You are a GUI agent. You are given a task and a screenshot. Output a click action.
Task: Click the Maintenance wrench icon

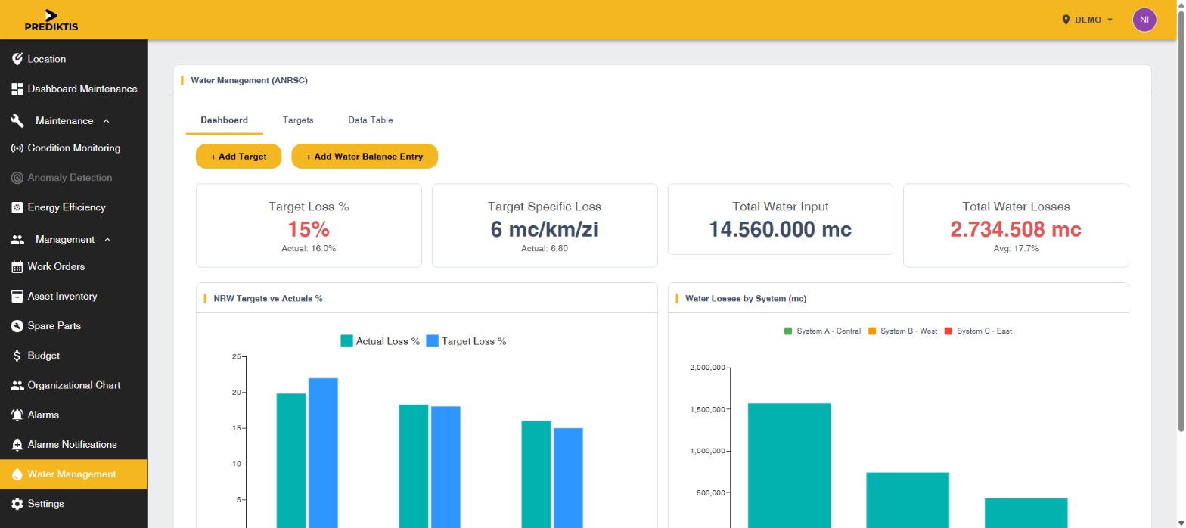(x=17, y=121)
